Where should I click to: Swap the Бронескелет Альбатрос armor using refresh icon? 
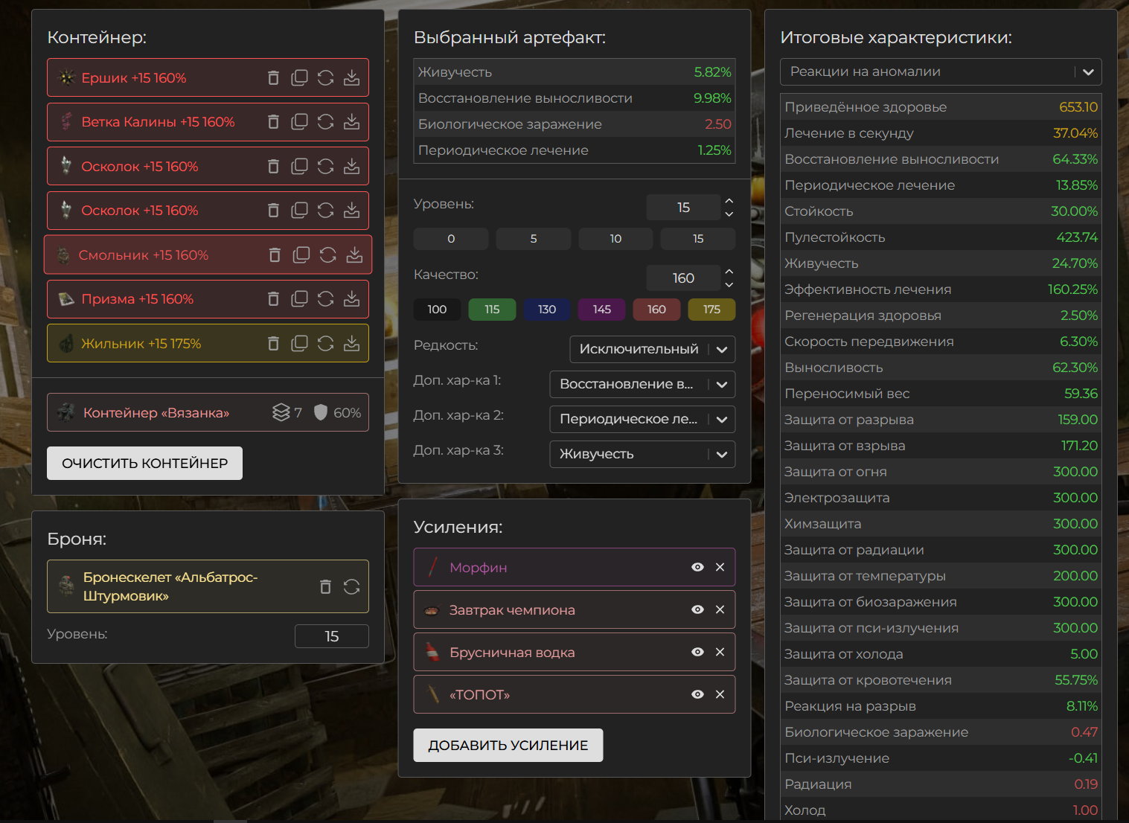click(351, 586)
